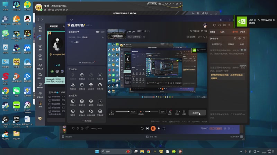Select the 在线用户(1) tab
Screen dimensions: 277x155
(x=217, y=44)
